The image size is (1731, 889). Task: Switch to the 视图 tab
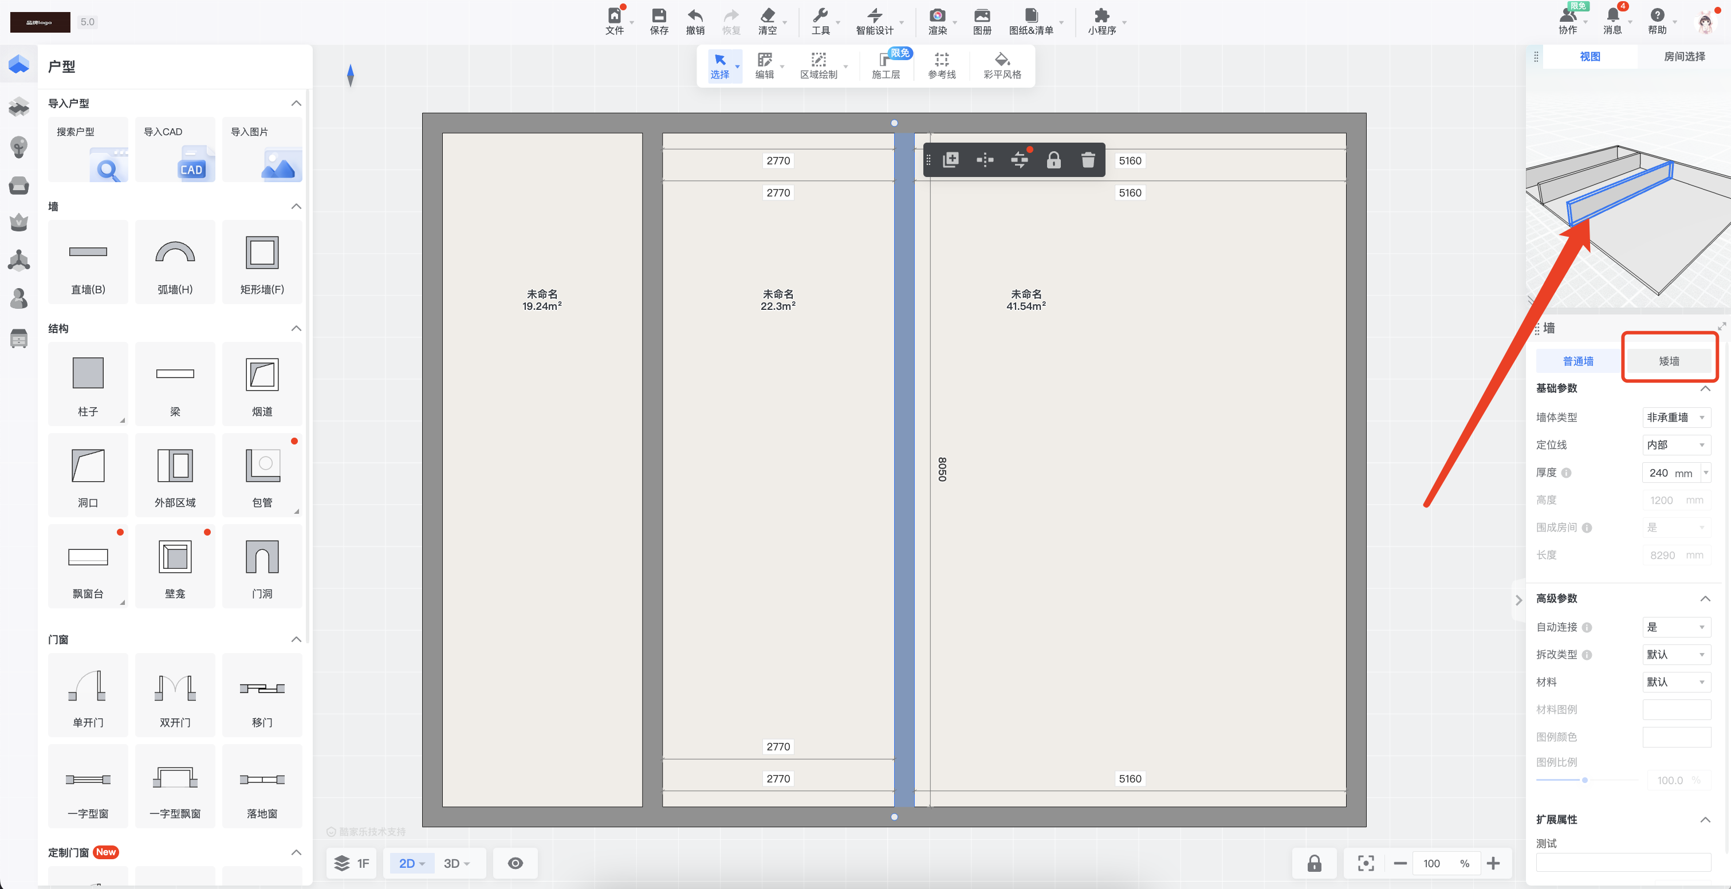tap(1589, 57)
